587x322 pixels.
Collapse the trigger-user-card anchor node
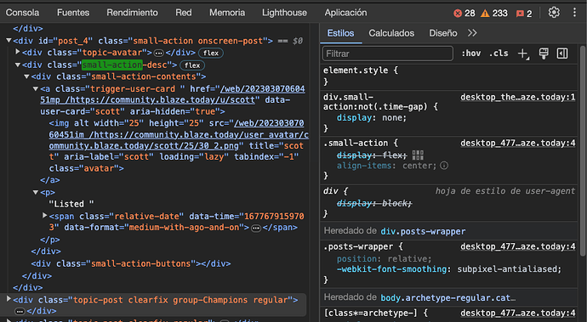pos(36,89)
